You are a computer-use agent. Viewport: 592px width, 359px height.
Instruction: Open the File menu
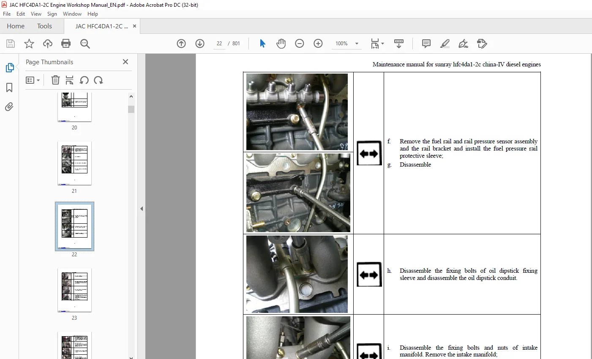[7, 14]
